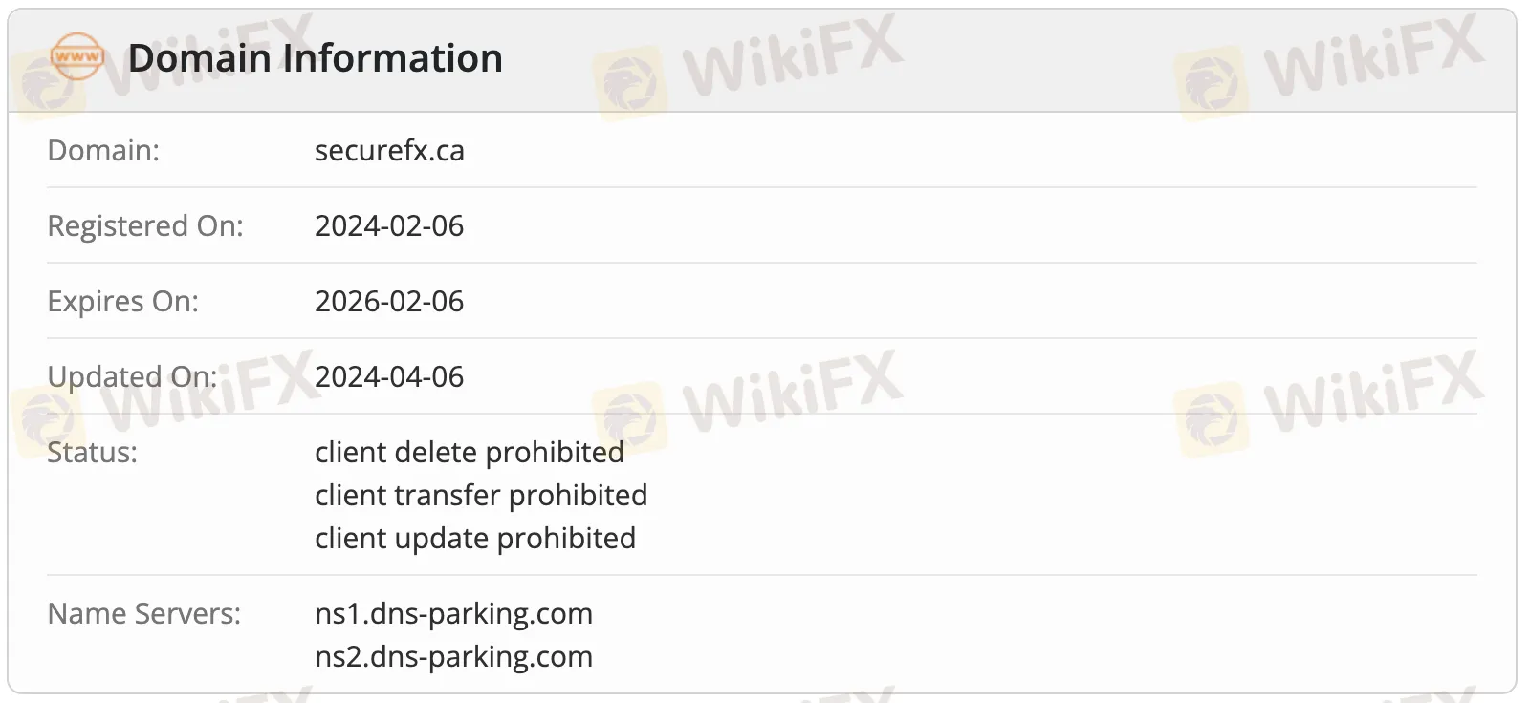This screenshot has height=703, width=1530.
Task: Click the WikiFX watermark logo at top right
Action: click(x=1330, y=65)
